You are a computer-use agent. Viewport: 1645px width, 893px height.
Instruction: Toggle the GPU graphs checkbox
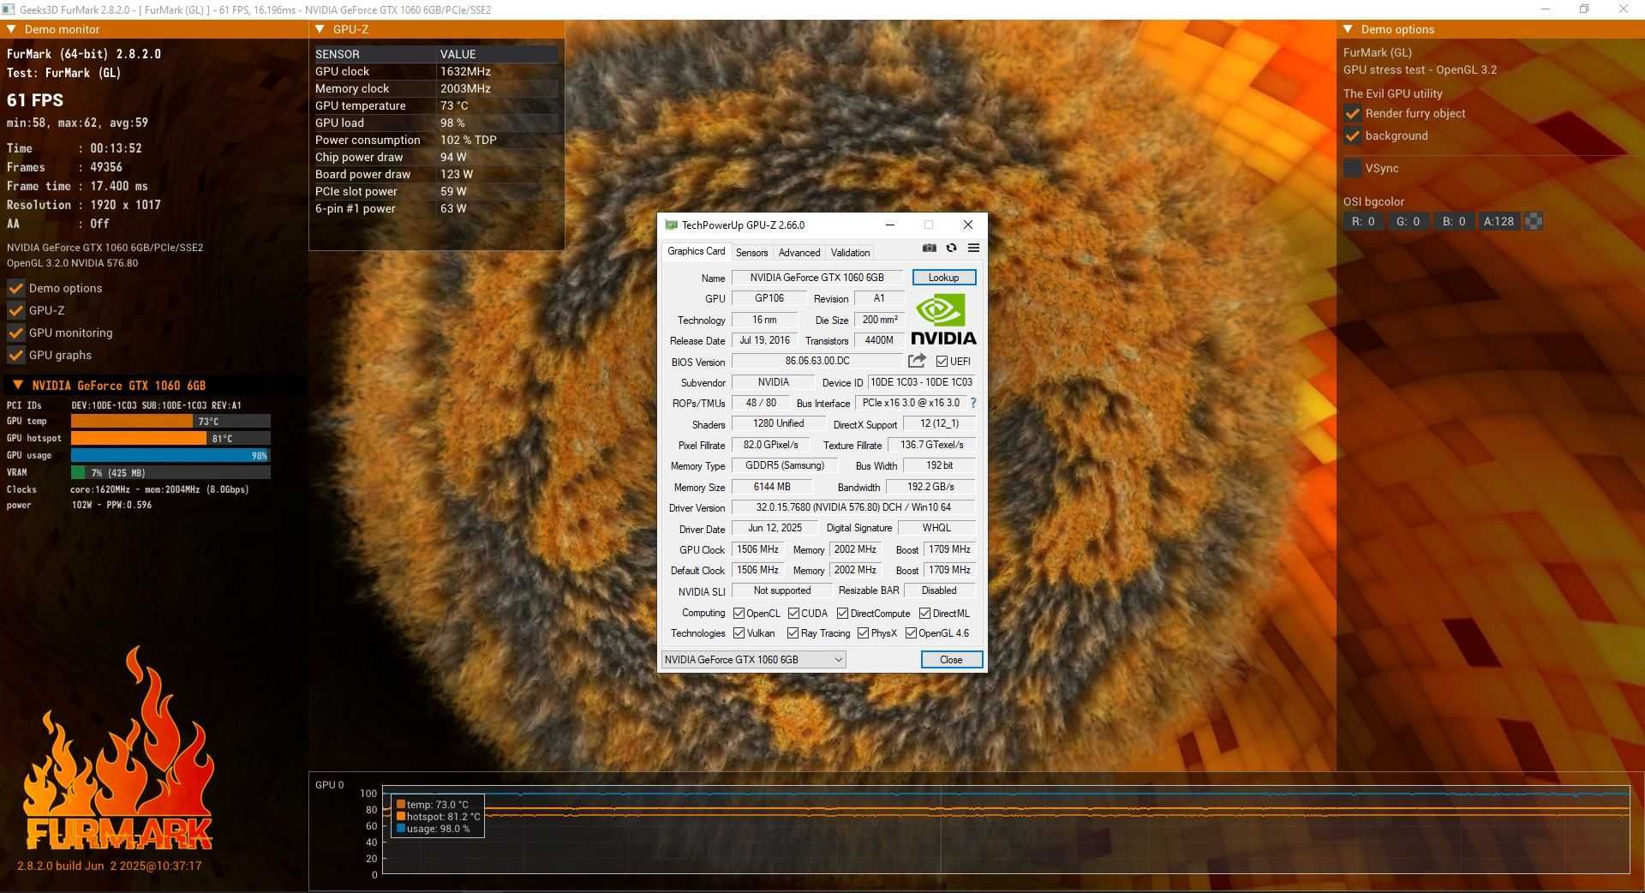pyautogui.click(x=15, y=355)
